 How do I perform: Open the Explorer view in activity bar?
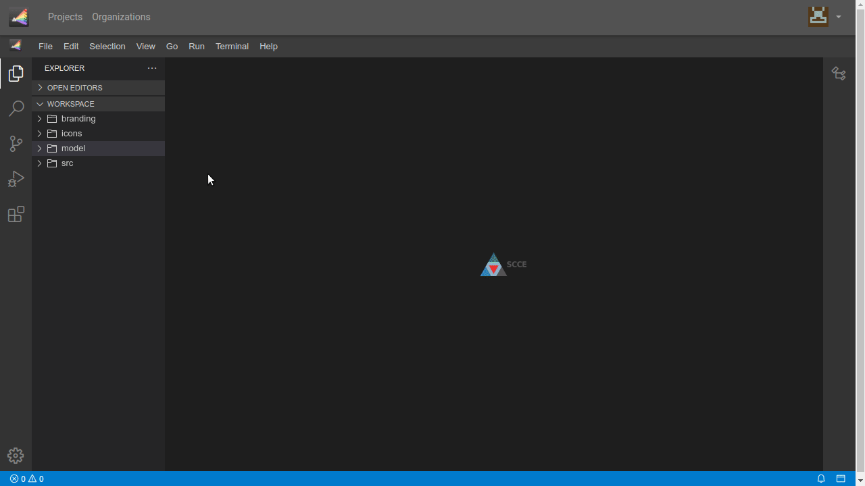(x=16, y=74)
